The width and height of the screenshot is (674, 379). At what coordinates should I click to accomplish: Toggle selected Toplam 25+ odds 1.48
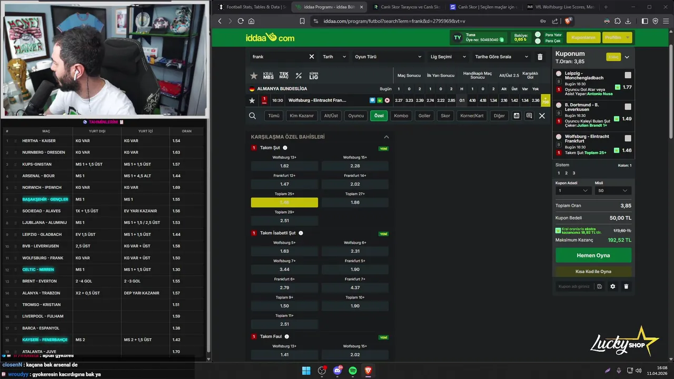pyautogui.click(x=284, y=203)
